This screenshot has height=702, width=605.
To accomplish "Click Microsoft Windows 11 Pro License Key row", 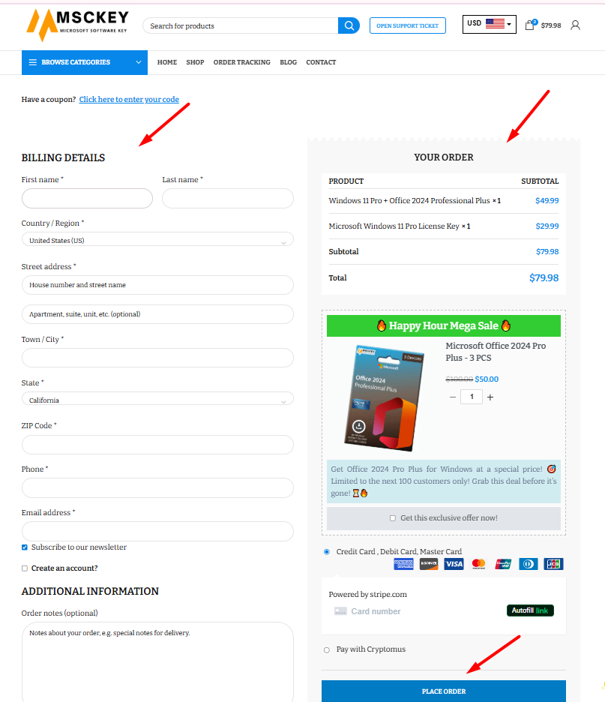I will pos(444,226).
